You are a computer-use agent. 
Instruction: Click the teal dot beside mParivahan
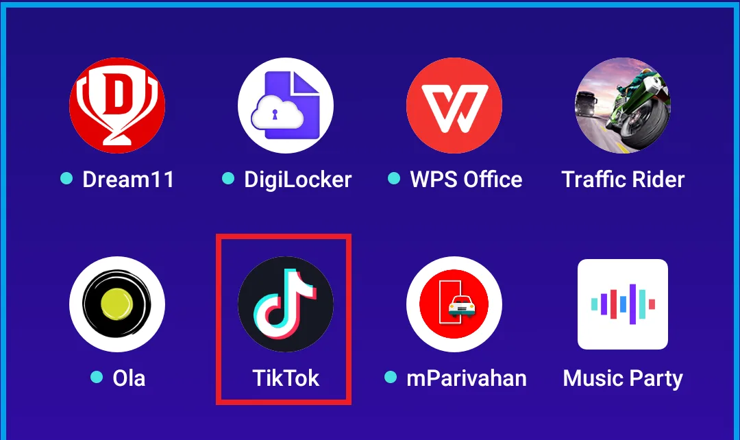pyautogui.click(x=391, y=377)
